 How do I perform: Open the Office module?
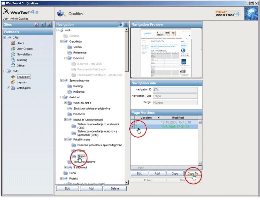click(x=20, y=66)
